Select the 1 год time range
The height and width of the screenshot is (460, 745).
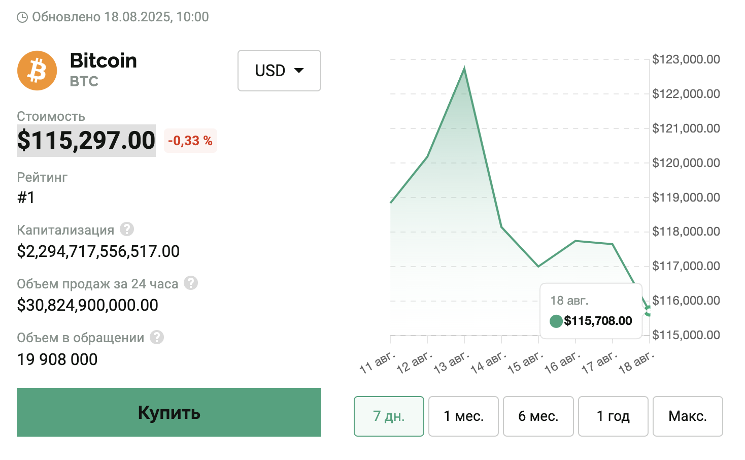613,416
